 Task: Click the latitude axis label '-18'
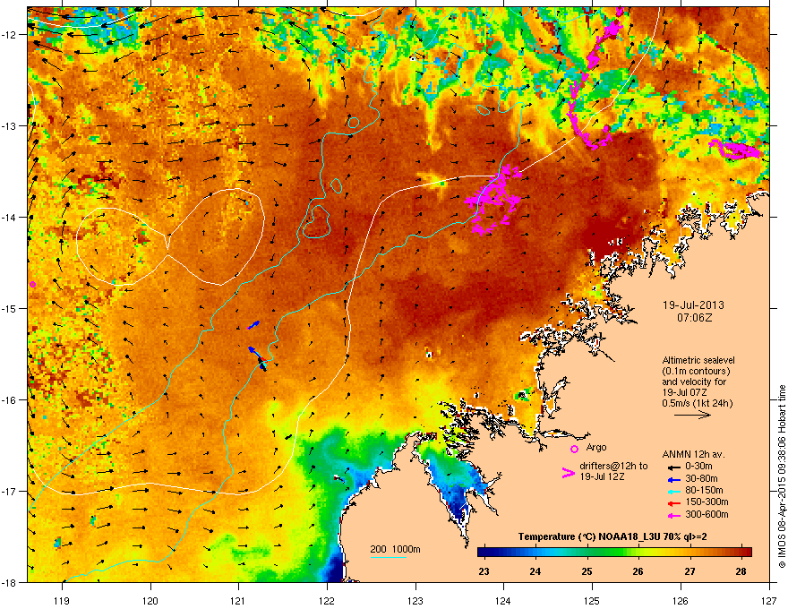(10, 582)
